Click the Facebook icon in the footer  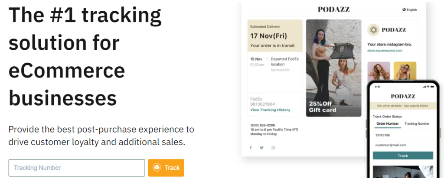point(251,148)
